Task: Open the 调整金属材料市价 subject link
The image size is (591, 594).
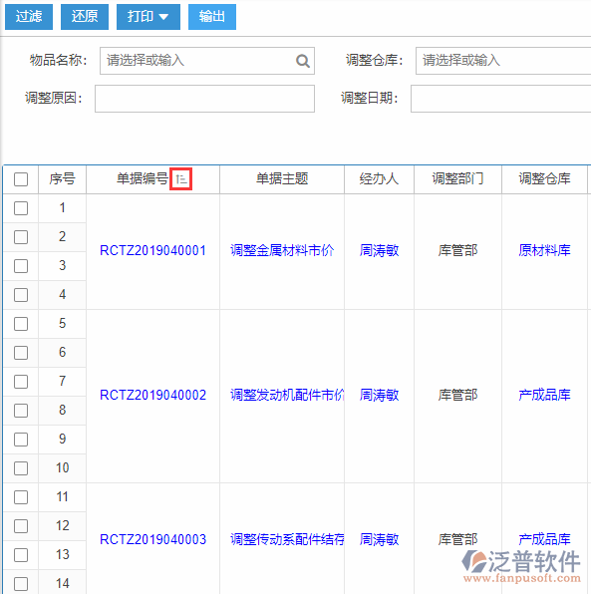Action: pyautogui.click(x=282, y=250)
